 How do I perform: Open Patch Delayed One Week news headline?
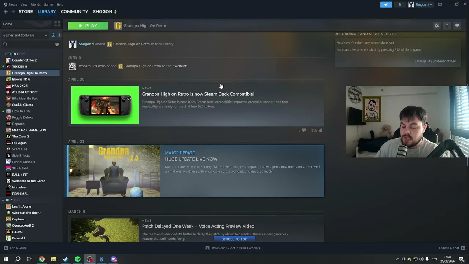click(x=198, y=226)
